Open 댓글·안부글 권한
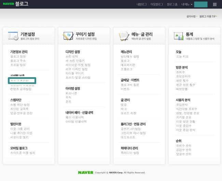The image size is (222, 181). [22, 113]
